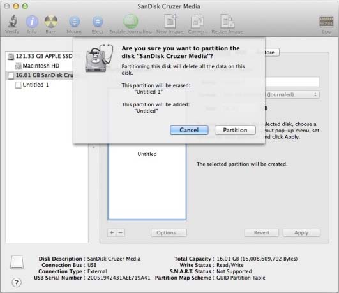339x293 pixels.
Task: Click the Not Supported S.M.A.R.T. value
Action: (x=234, y=271)
